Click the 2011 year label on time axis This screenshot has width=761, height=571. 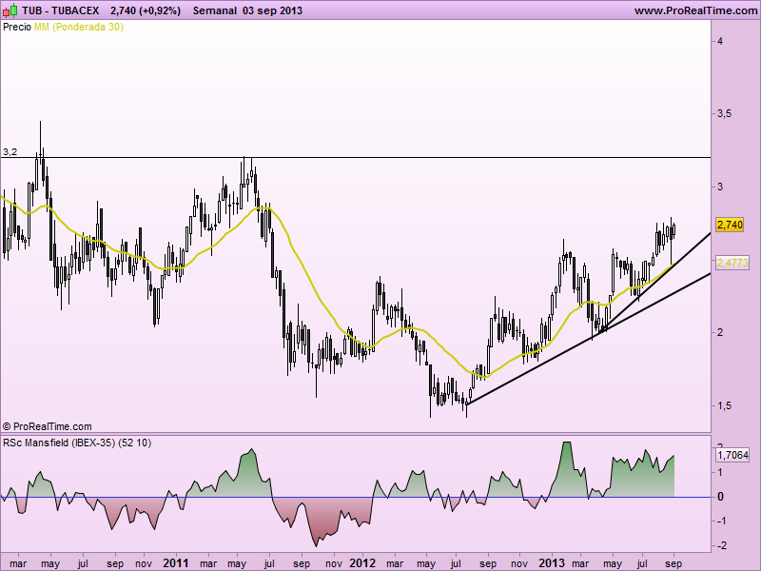click(176, 563)
